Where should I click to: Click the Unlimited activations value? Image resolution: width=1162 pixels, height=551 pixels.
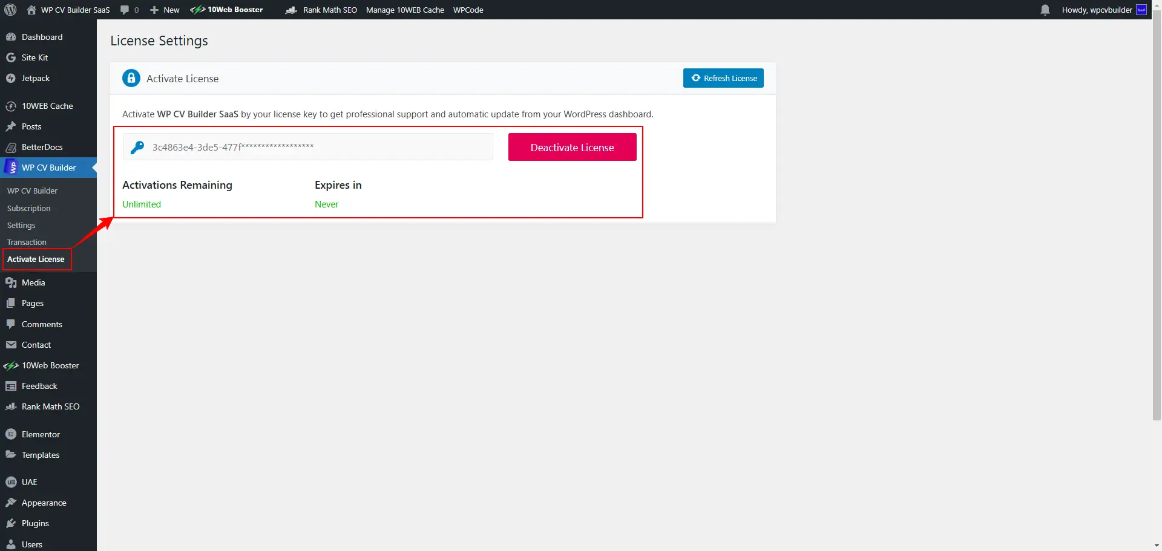[142, 204]
